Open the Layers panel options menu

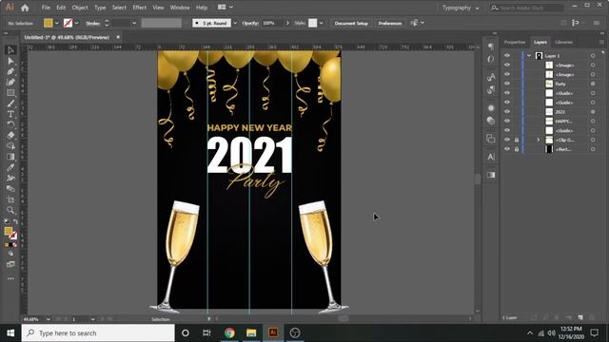pyautogui.click(x=601, y=42)
